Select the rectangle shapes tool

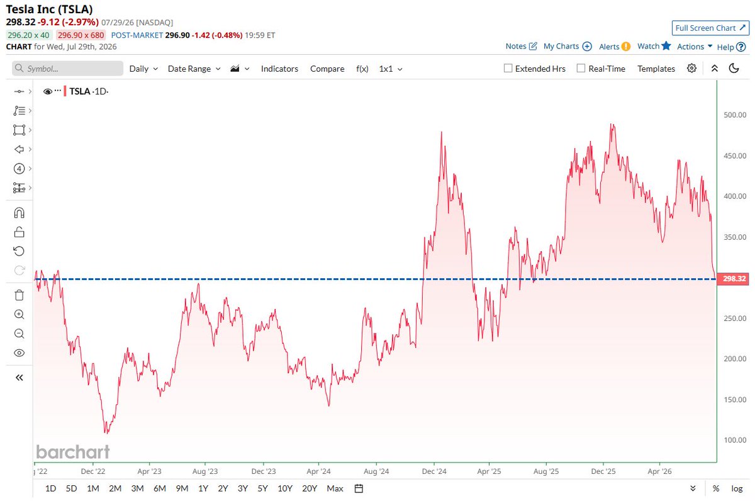(19, 130)
